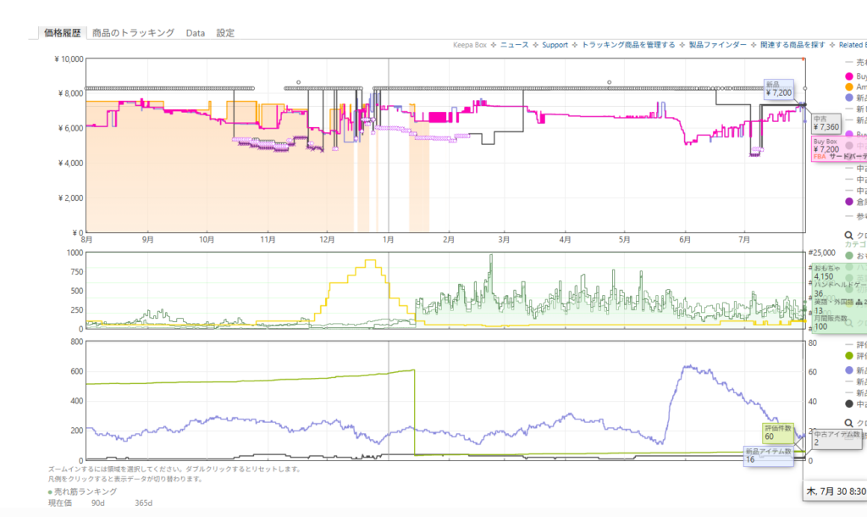867x517 pixels.
Task: Open the 製品ファインダー link
Action: point(717,45)
